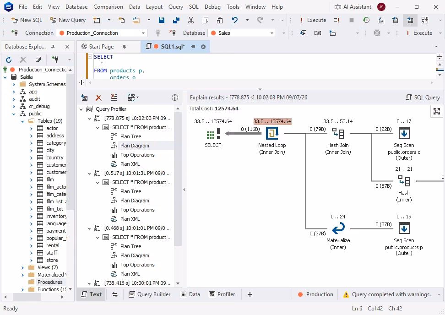The height and width of the screenshot is (315, 445).
Task: Select the payment table
Action: [x=56, y=231]
